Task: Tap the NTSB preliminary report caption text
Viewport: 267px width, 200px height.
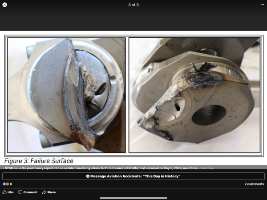Action: coord(98,168)
